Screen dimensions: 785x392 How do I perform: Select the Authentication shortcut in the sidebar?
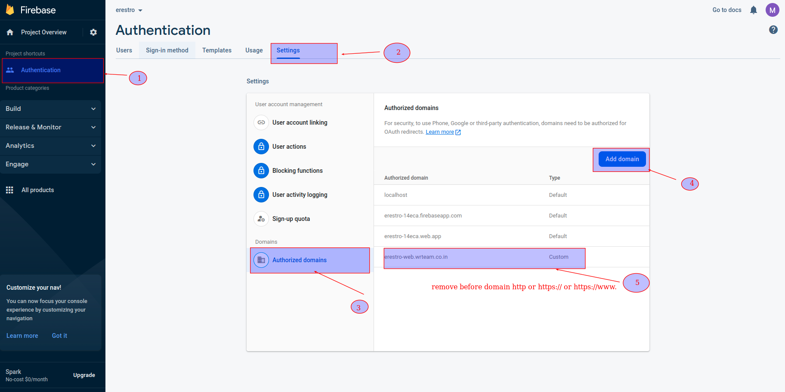tap(40, 70)
